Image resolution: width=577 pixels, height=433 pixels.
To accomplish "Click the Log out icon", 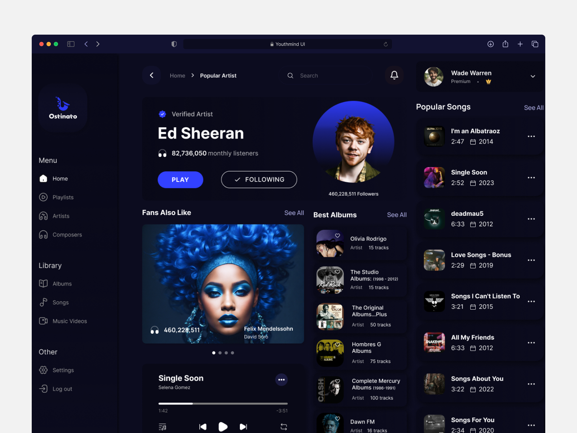I will pyautogui.click(x=43, y=389).
